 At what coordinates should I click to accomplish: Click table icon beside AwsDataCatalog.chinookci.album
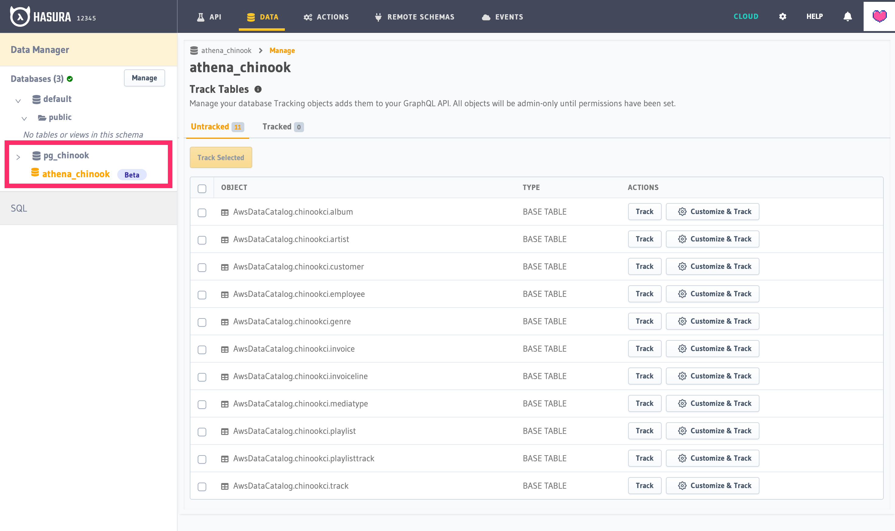click(x=225, y=213)
